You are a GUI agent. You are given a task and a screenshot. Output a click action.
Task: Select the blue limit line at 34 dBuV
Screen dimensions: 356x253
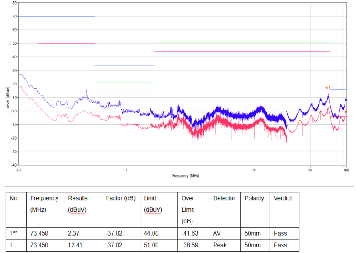tap(124, 65)
